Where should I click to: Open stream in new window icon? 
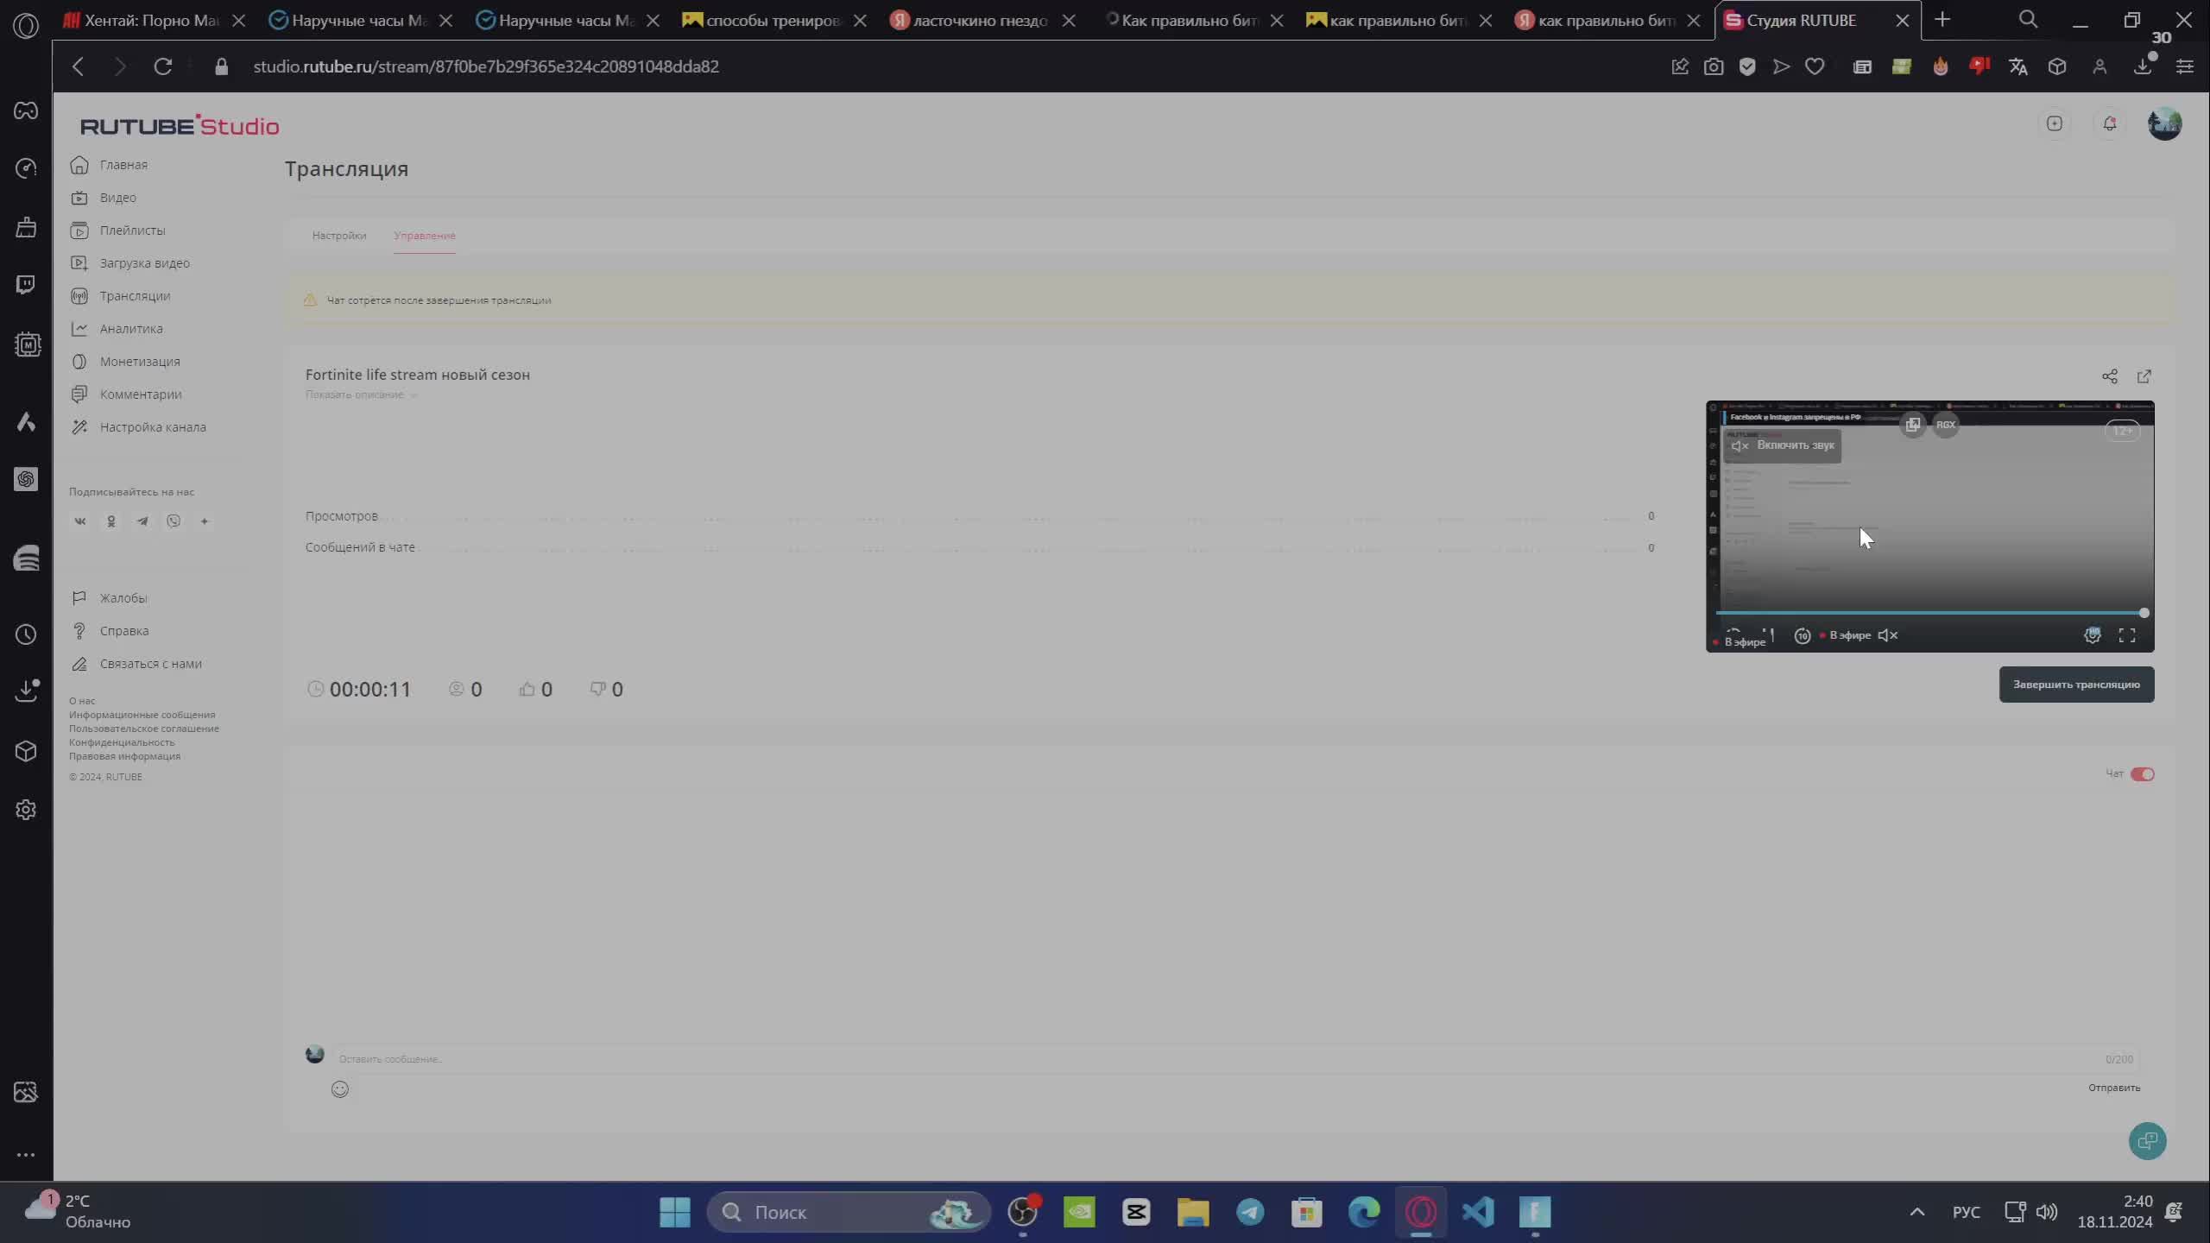tap(2144, 376)
